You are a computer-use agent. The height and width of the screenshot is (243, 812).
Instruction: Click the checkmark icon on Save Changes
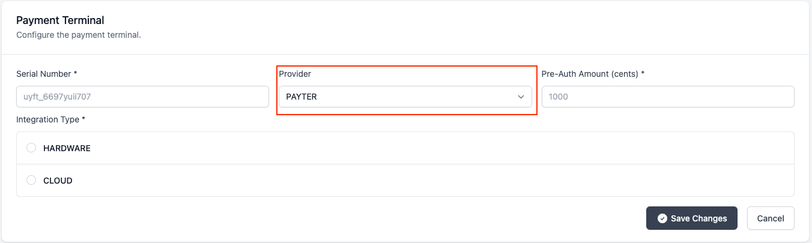click(662, 218)
